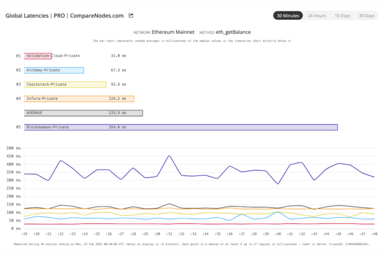The width and height of the screenshot is (384, 256).
Task: Click the gray AVERAGE bar
Action: (x=83, y=113)
